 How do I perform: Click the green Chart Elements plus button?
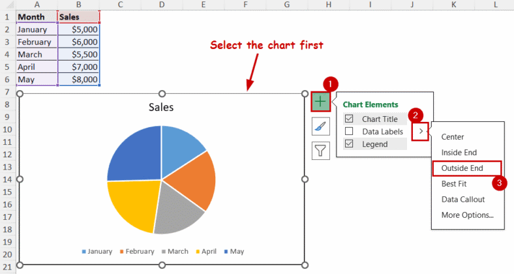(x=320, y=102)
